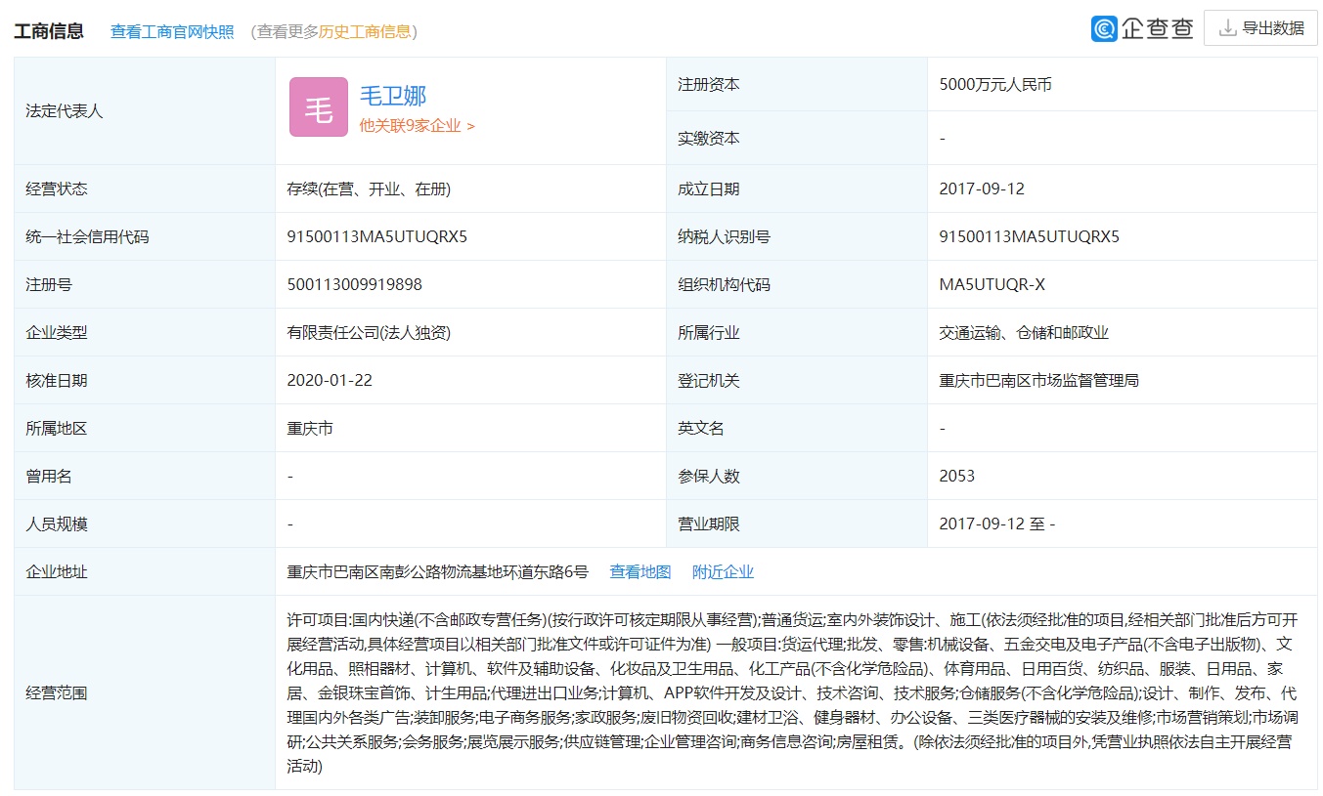Select the 注册号 value 500113009919898
This screenshot has width=1323, height=796.
point(354,285)
